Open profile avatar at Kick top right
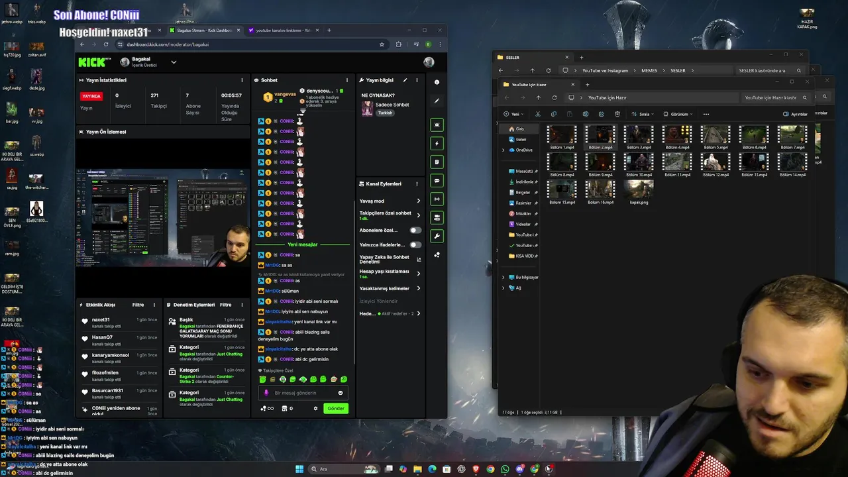This screenshot has height=477, width=848. coord(429,62)
